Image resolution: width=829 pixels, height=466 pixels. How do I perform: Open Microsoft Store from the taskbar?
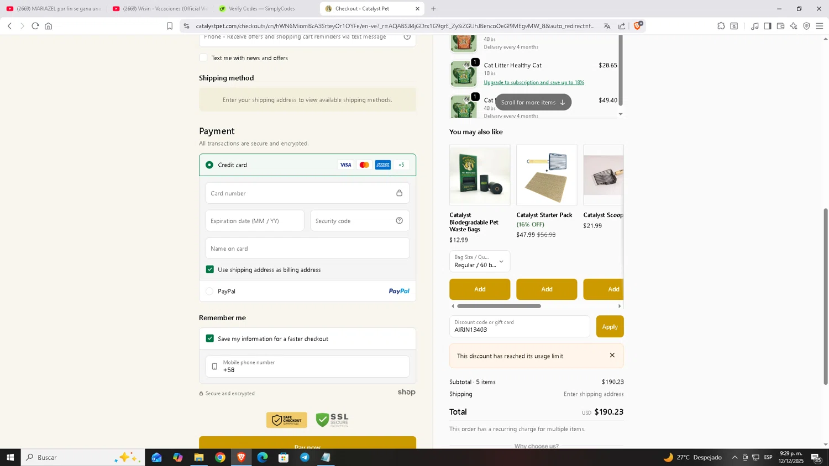284,457
